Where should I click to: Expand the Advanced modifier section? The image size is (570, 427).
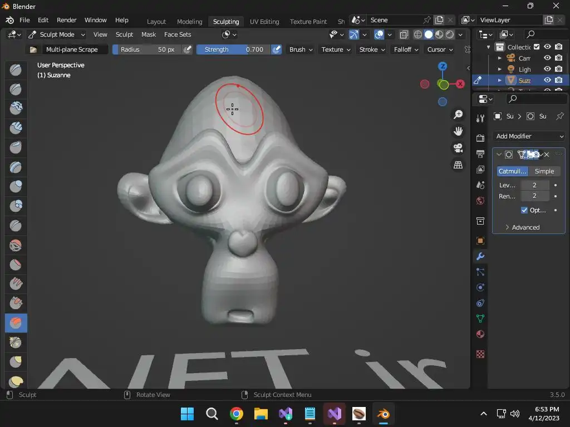click(522, 227)
